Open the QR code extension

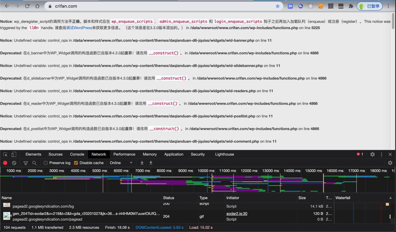coord(331,6)
